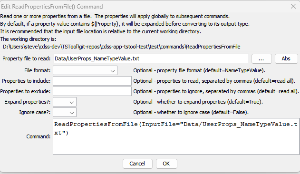
Task: Click the dialog title text
Action: pos(52,7)
